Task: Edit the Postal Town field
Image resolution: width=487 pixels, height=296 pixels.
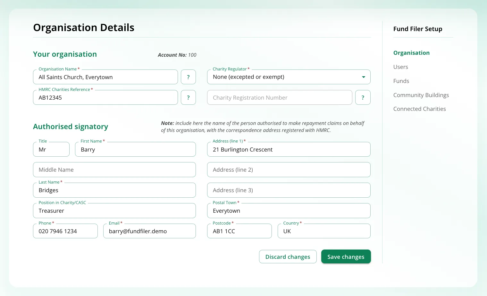Action: [x=289, y=210]
